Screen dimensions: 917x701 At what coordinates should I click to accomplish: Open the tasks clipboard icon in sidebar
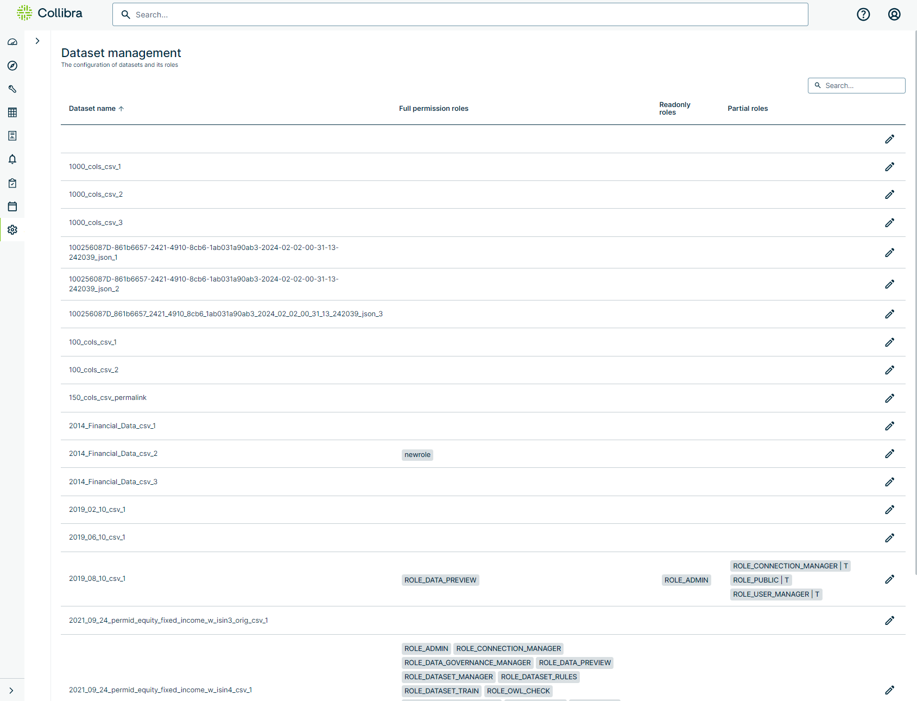coord(12,183)
